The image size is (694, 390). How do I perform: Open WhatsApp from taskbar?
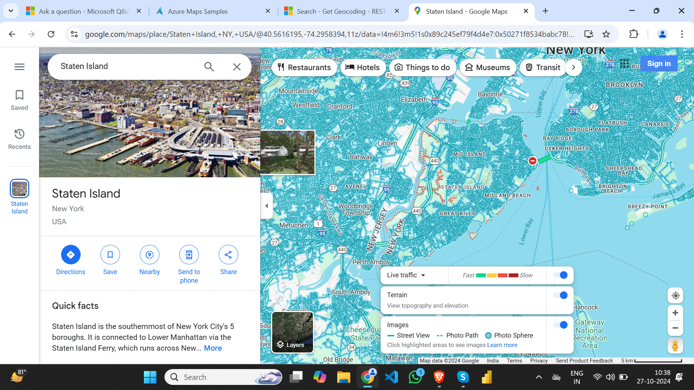(415, 377)
